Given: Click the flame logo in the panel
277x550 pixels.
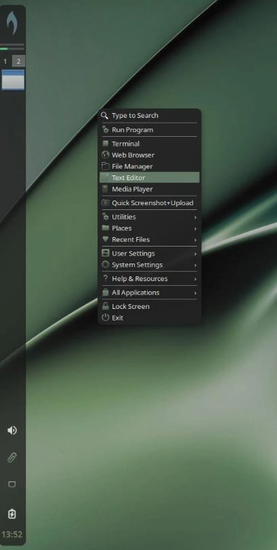Looking at the screenshot, I should point(12,23).
